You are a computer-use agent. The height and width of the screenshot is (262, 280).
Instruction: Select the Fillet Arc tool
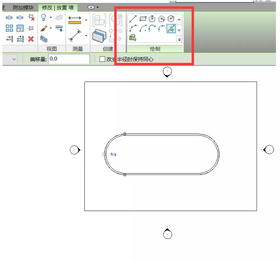point(162,29)
